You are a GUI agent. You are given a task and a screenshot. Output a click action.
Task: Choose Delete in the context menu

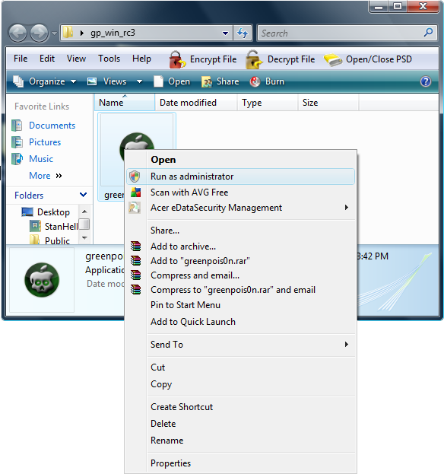point(241,424)
